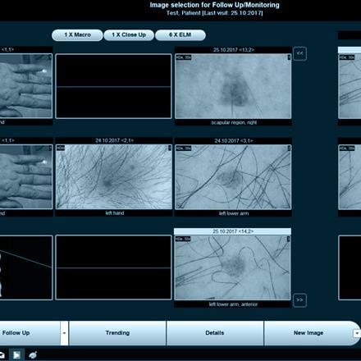Click the taskbar icon right of the highlighted icon
361x361 pixels.
click(x=33, y=355)
